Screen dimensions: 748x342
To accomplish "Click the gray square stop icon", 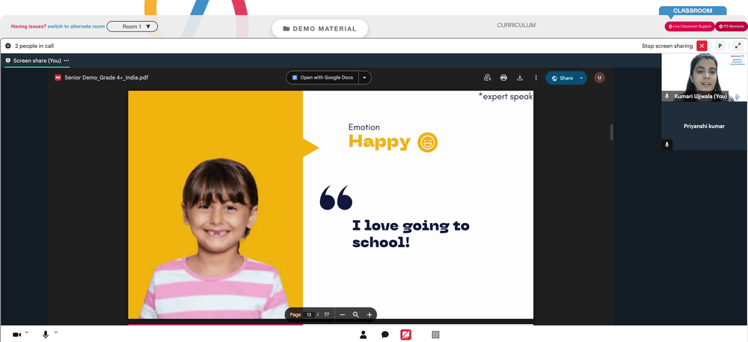I will click(435, 335).
